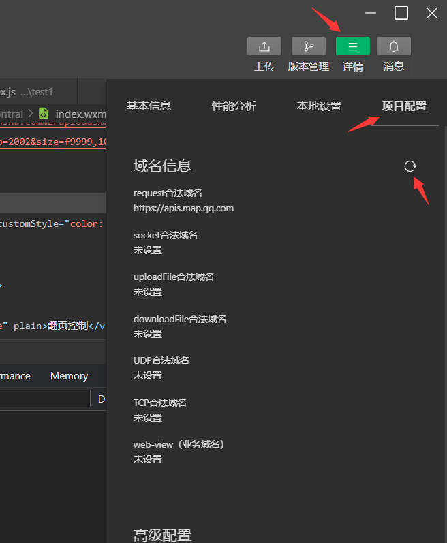Click 未设置 under socket合法域名
Screen dimensions: 447x543
coord(148,250)
